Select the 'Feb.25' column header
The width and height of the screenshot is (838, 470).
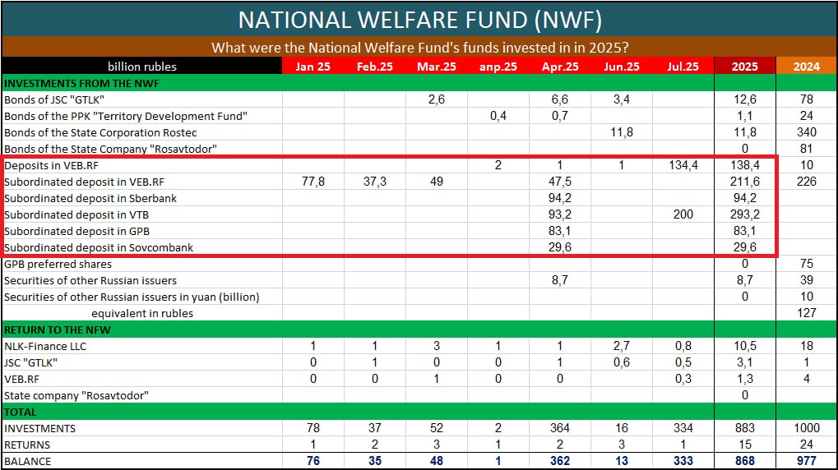coord(375,67)
